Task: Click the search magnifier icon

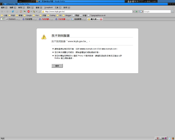Action: click(173, 11)
